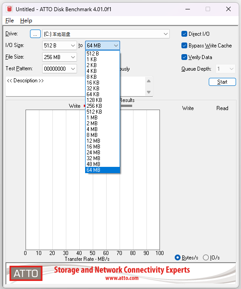Open the Test Pattern 00000000 dropdown
The width and height of the screenshot is (241, 289).
coord(60,69)
